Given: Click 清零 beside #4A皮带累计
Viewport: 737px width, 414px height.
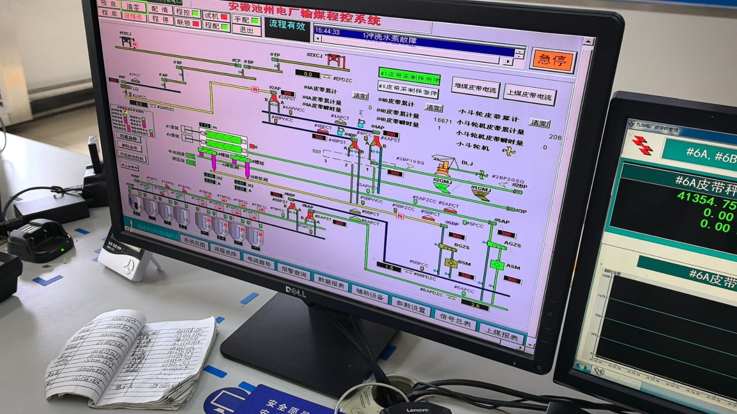Looking at the screenshot, I should [x=360, y=96].
